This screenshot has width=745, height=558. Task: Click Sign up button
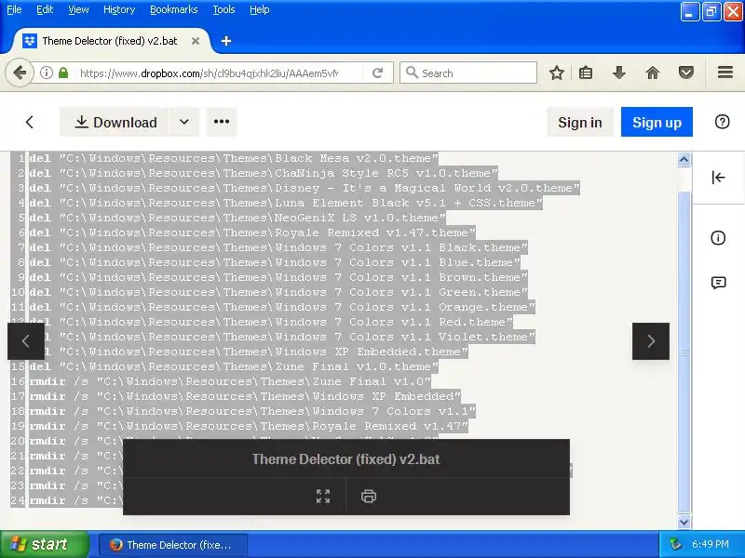click(x=657, y=122)
